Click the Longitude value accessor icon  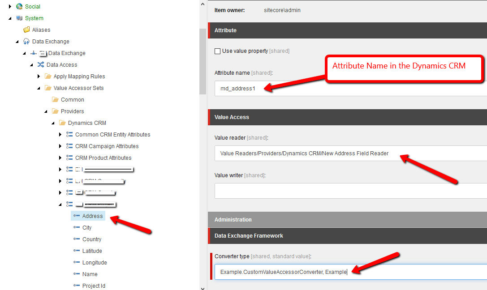[77, 262]
